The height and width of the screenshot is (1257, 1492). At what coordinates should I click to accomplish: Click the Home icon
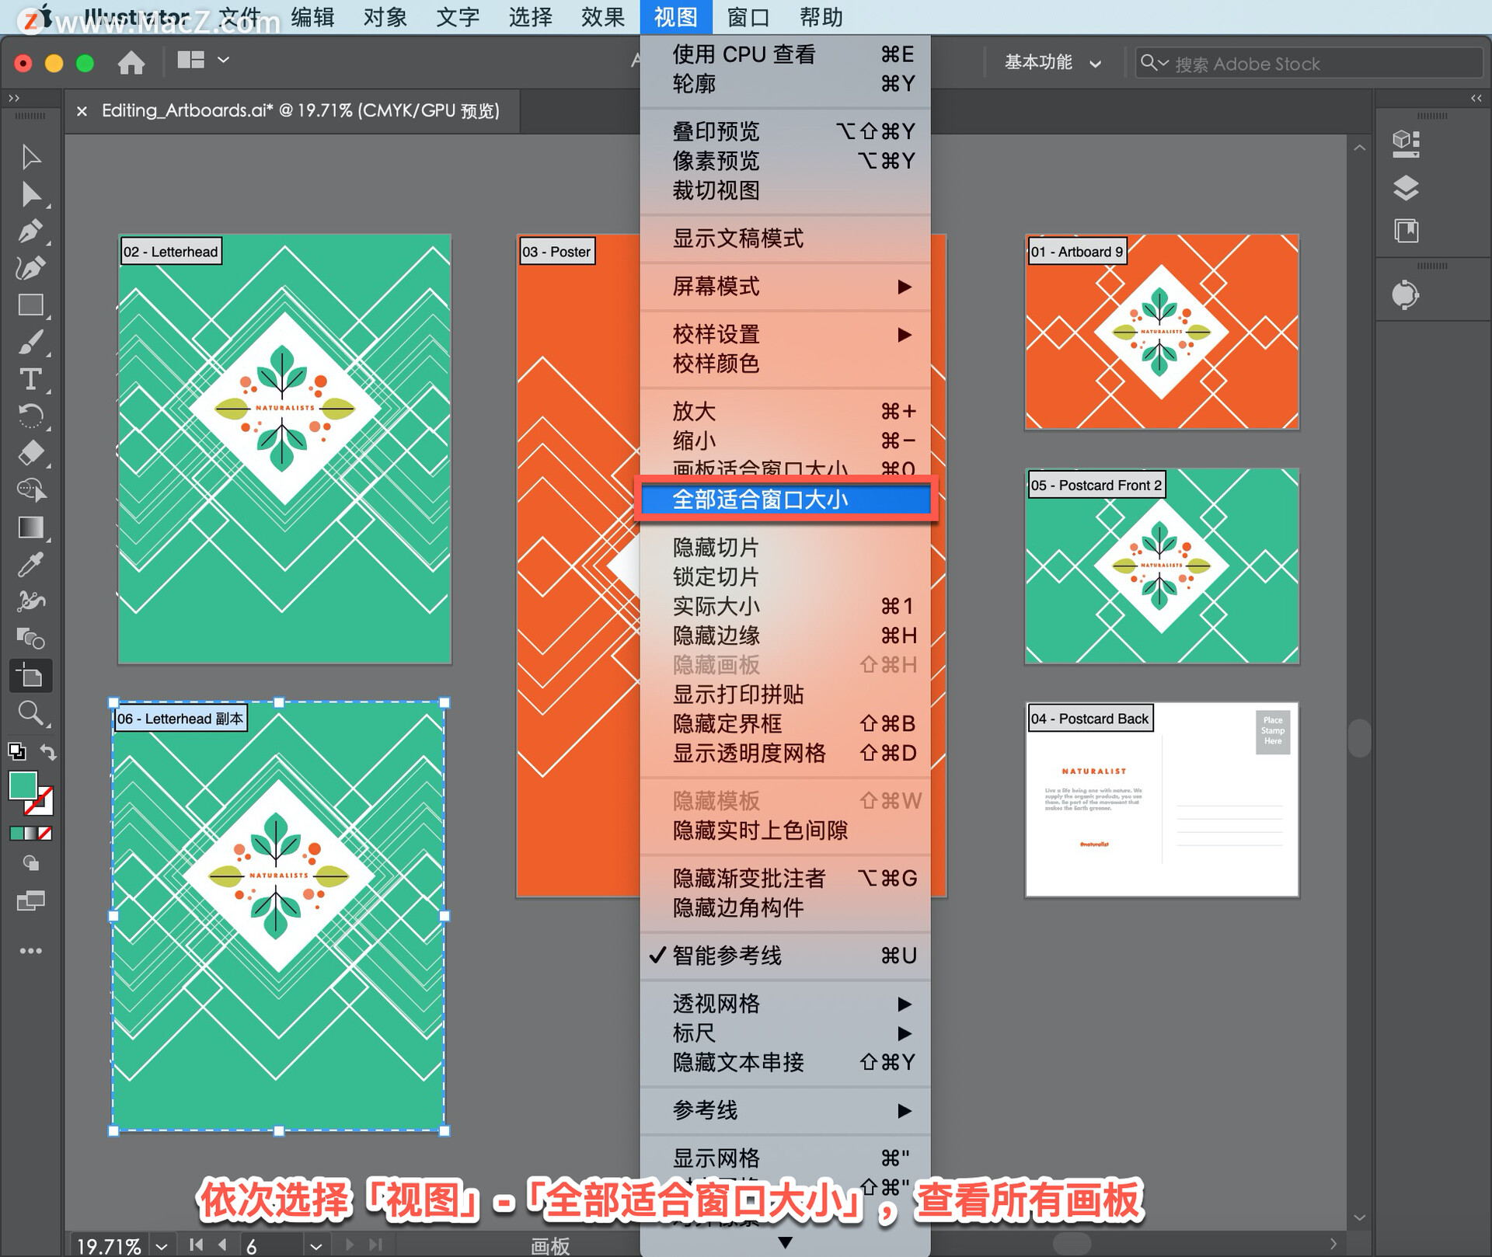[131, 62]
